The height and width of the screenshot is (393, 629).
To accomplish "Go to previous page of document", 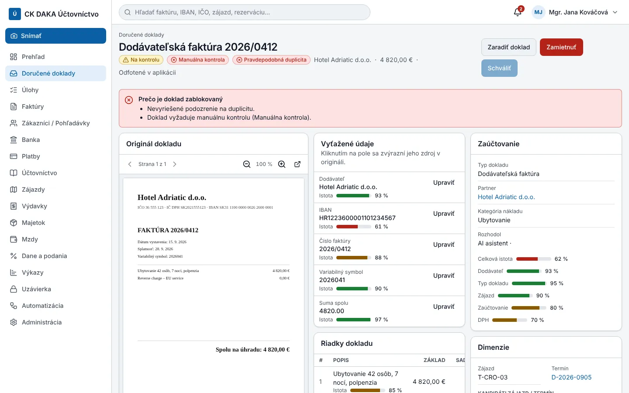I will (x=130, y=164).
